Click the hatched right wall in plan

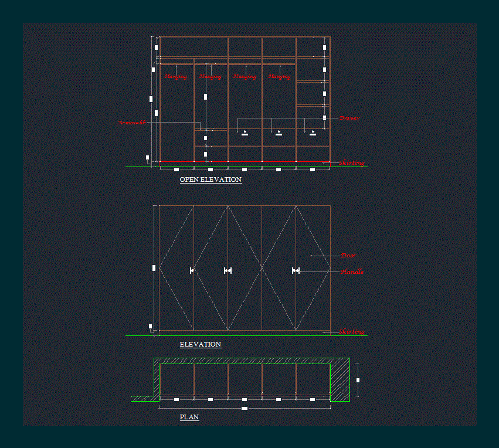pyautogui.click(x=340, y=380)
